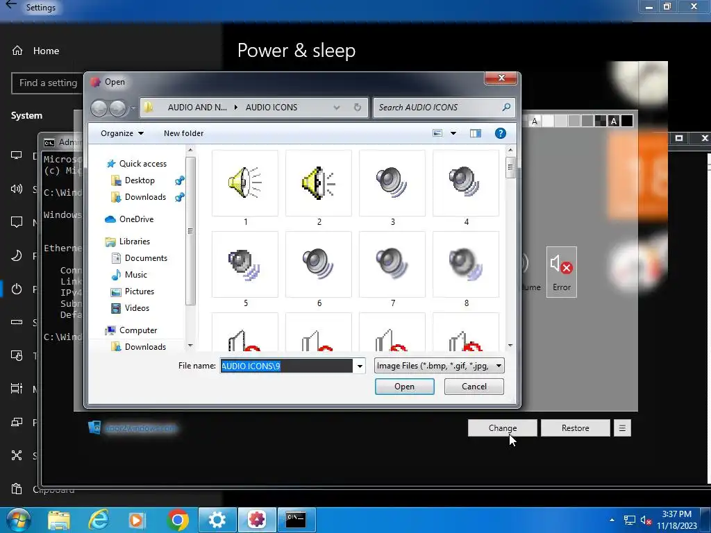Viewport: 711px width, 533px height.
Task: Click the Cancel button
Action: (474, 387)
